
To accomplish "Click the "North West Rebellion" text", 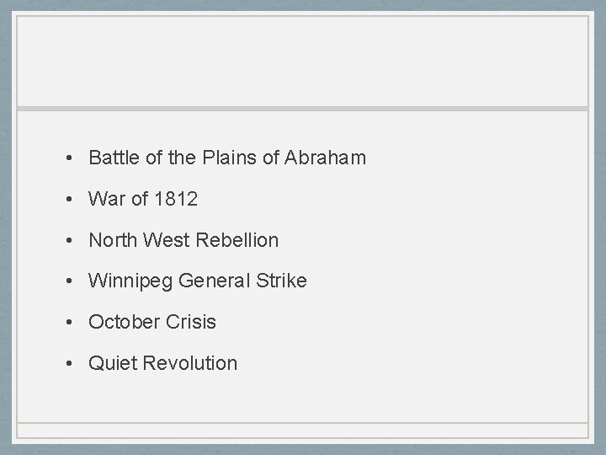I will [x=183, y=240].
